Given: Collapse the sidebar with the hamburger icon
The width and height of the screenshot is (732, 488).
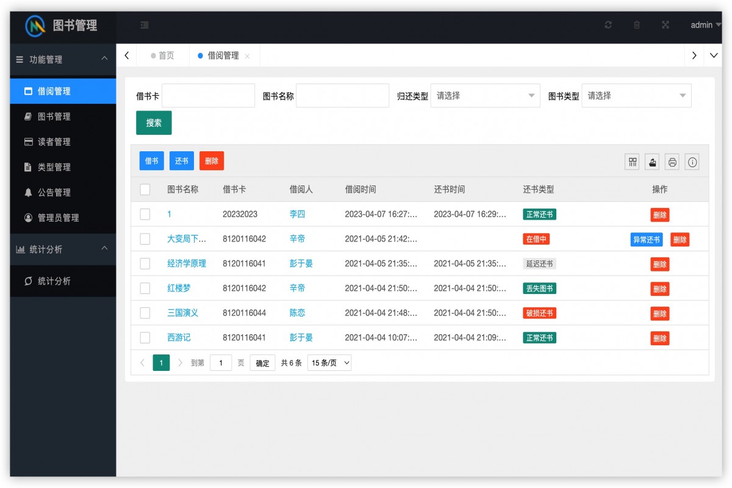Looking at the screenshot, I should (145, 25).
